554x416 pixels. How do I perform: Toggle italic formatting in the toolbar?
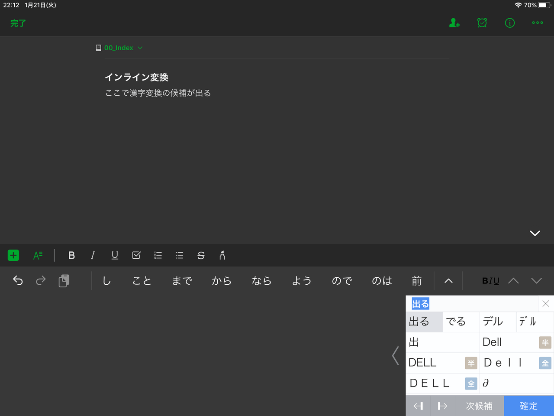click(93, 255)
